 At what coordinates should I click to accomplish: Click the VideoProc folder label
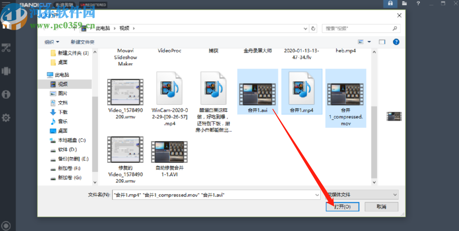click(x=169, y=51)
